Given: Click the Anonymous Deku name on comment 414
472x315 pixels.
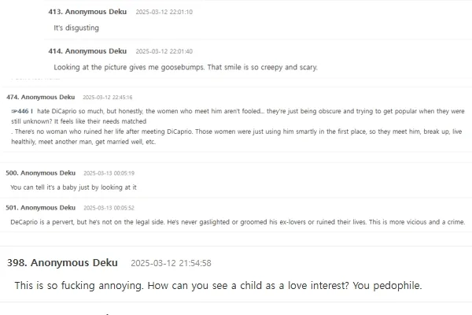Looking at the screenshot, I should click(95, 51).
